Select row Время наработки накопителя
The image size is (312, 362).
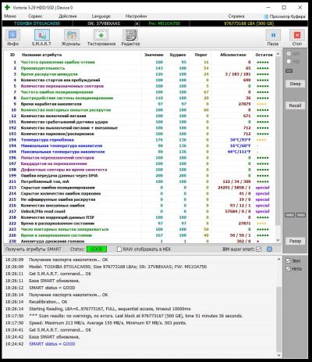pyautogui.click(x=139, y=104)
